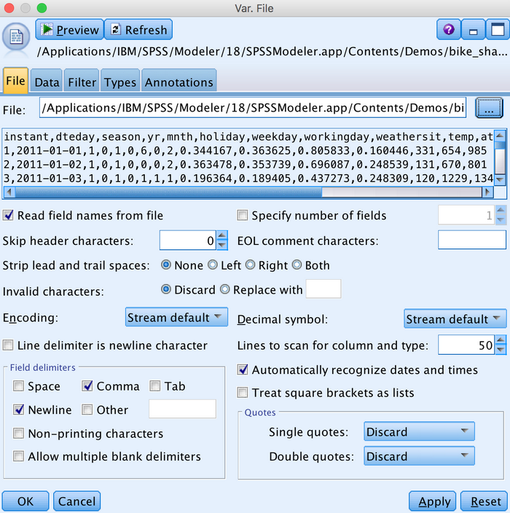
Task: Enable the Tab field delimiter checkbox
Action: click(156, 386)
